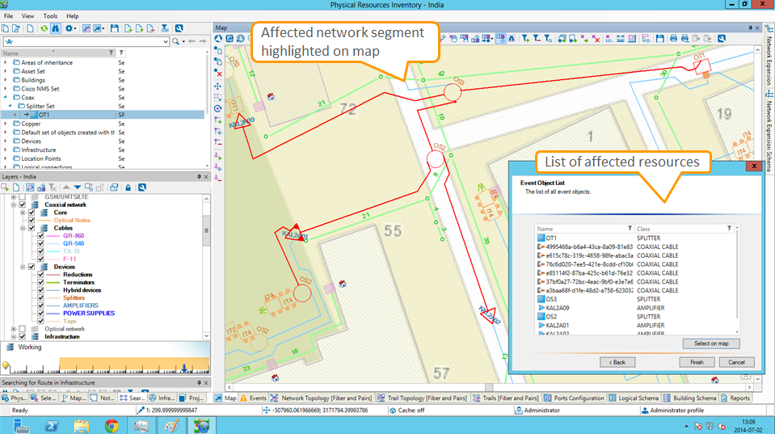Click the green refresh icon in main toolbar

click(44, 28)
